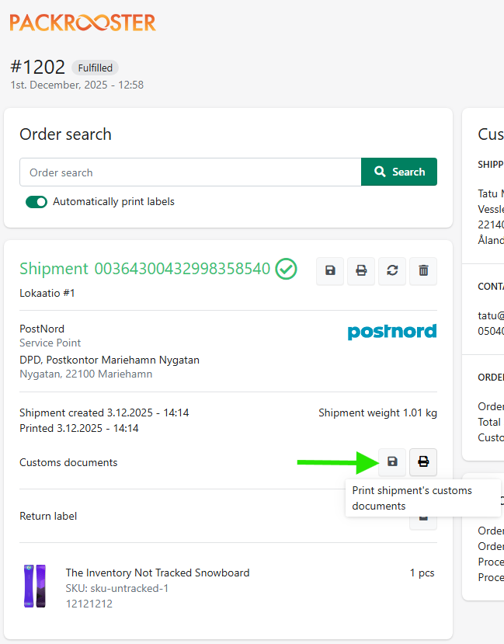Click the Printed 3.12.2025 - 14:14 line
The image size is (504, 644).
[x=79, y=428]
